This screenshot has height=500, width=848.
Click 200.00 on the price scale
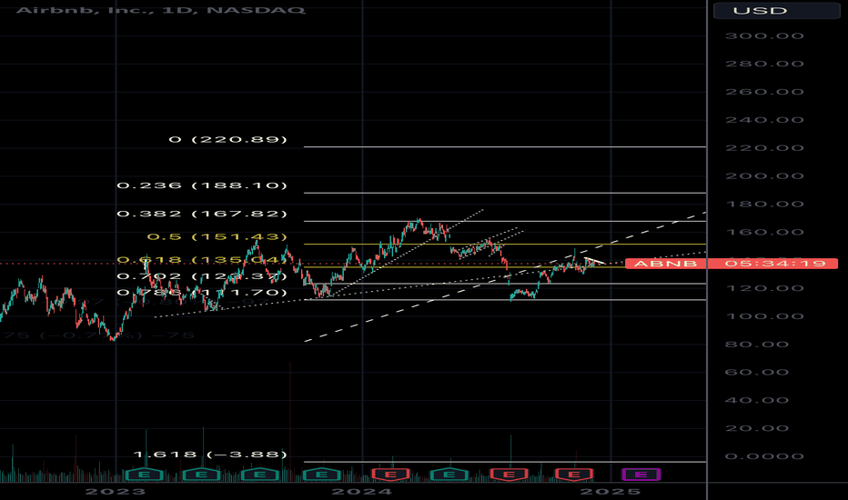(x=764, y=176)
